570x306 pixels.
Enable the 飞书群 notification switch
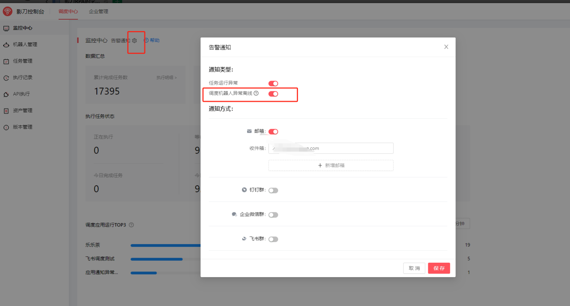pyautogui.click(x=273, y=239)
